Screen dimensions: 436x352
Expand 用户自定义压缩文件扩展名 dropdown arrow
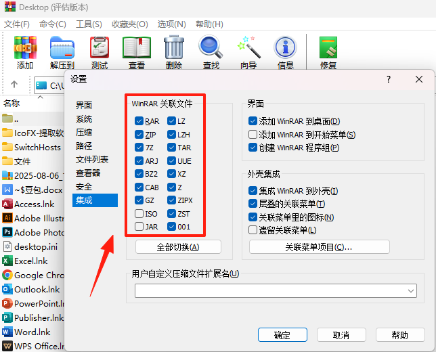(x=411, y=291)
